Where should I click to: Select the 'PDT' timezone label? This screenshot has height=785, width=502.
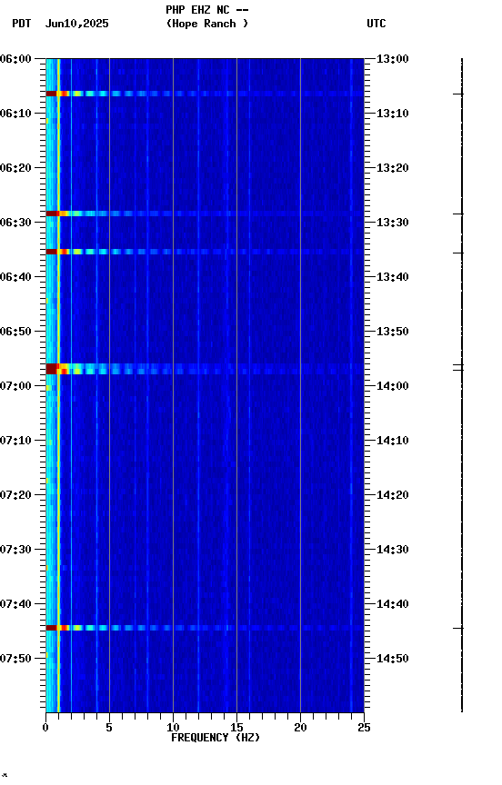[x=22, y=24]
